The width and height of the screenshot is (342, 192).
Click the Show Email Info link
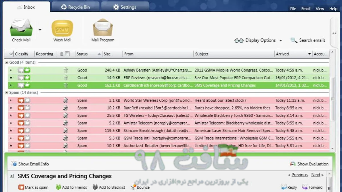tap(33, 164)
